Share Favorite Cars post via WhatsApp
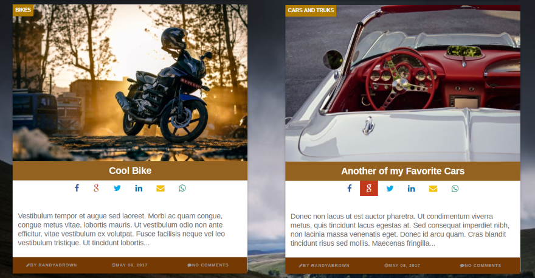This screenshot has height=278, width=535. [455, 189]
